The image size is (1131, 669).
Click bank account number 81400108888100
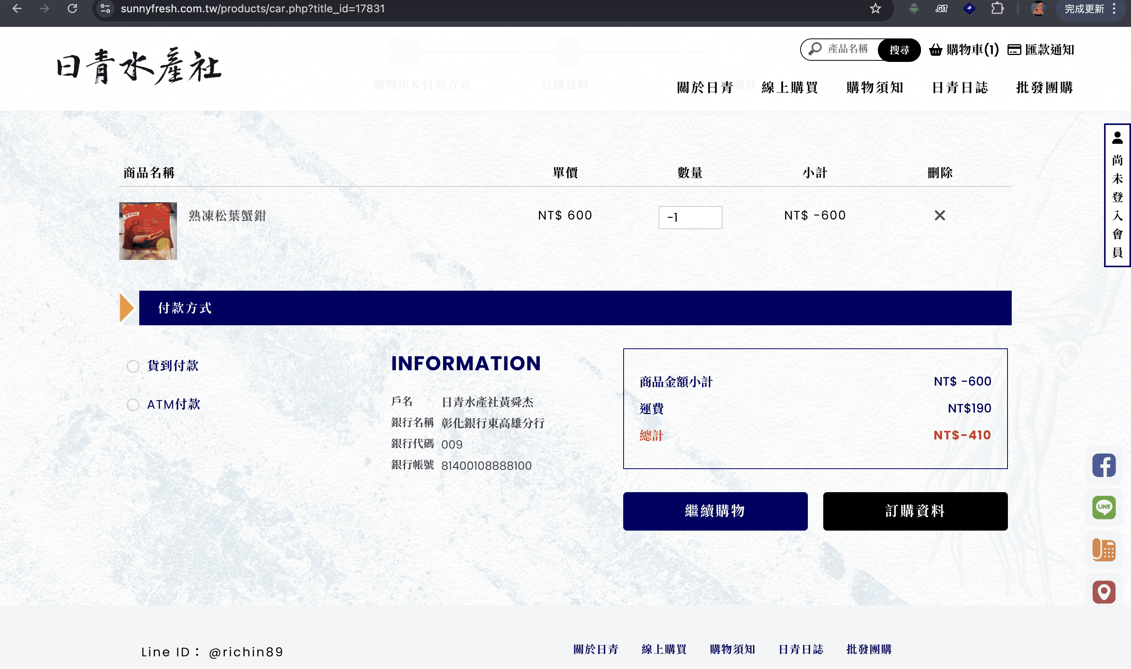(486, 466)
